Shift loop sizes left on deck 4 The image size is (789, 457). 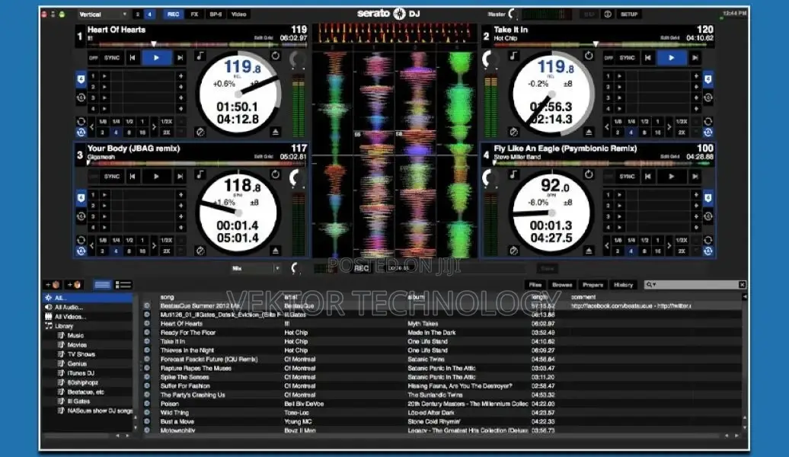607,245
